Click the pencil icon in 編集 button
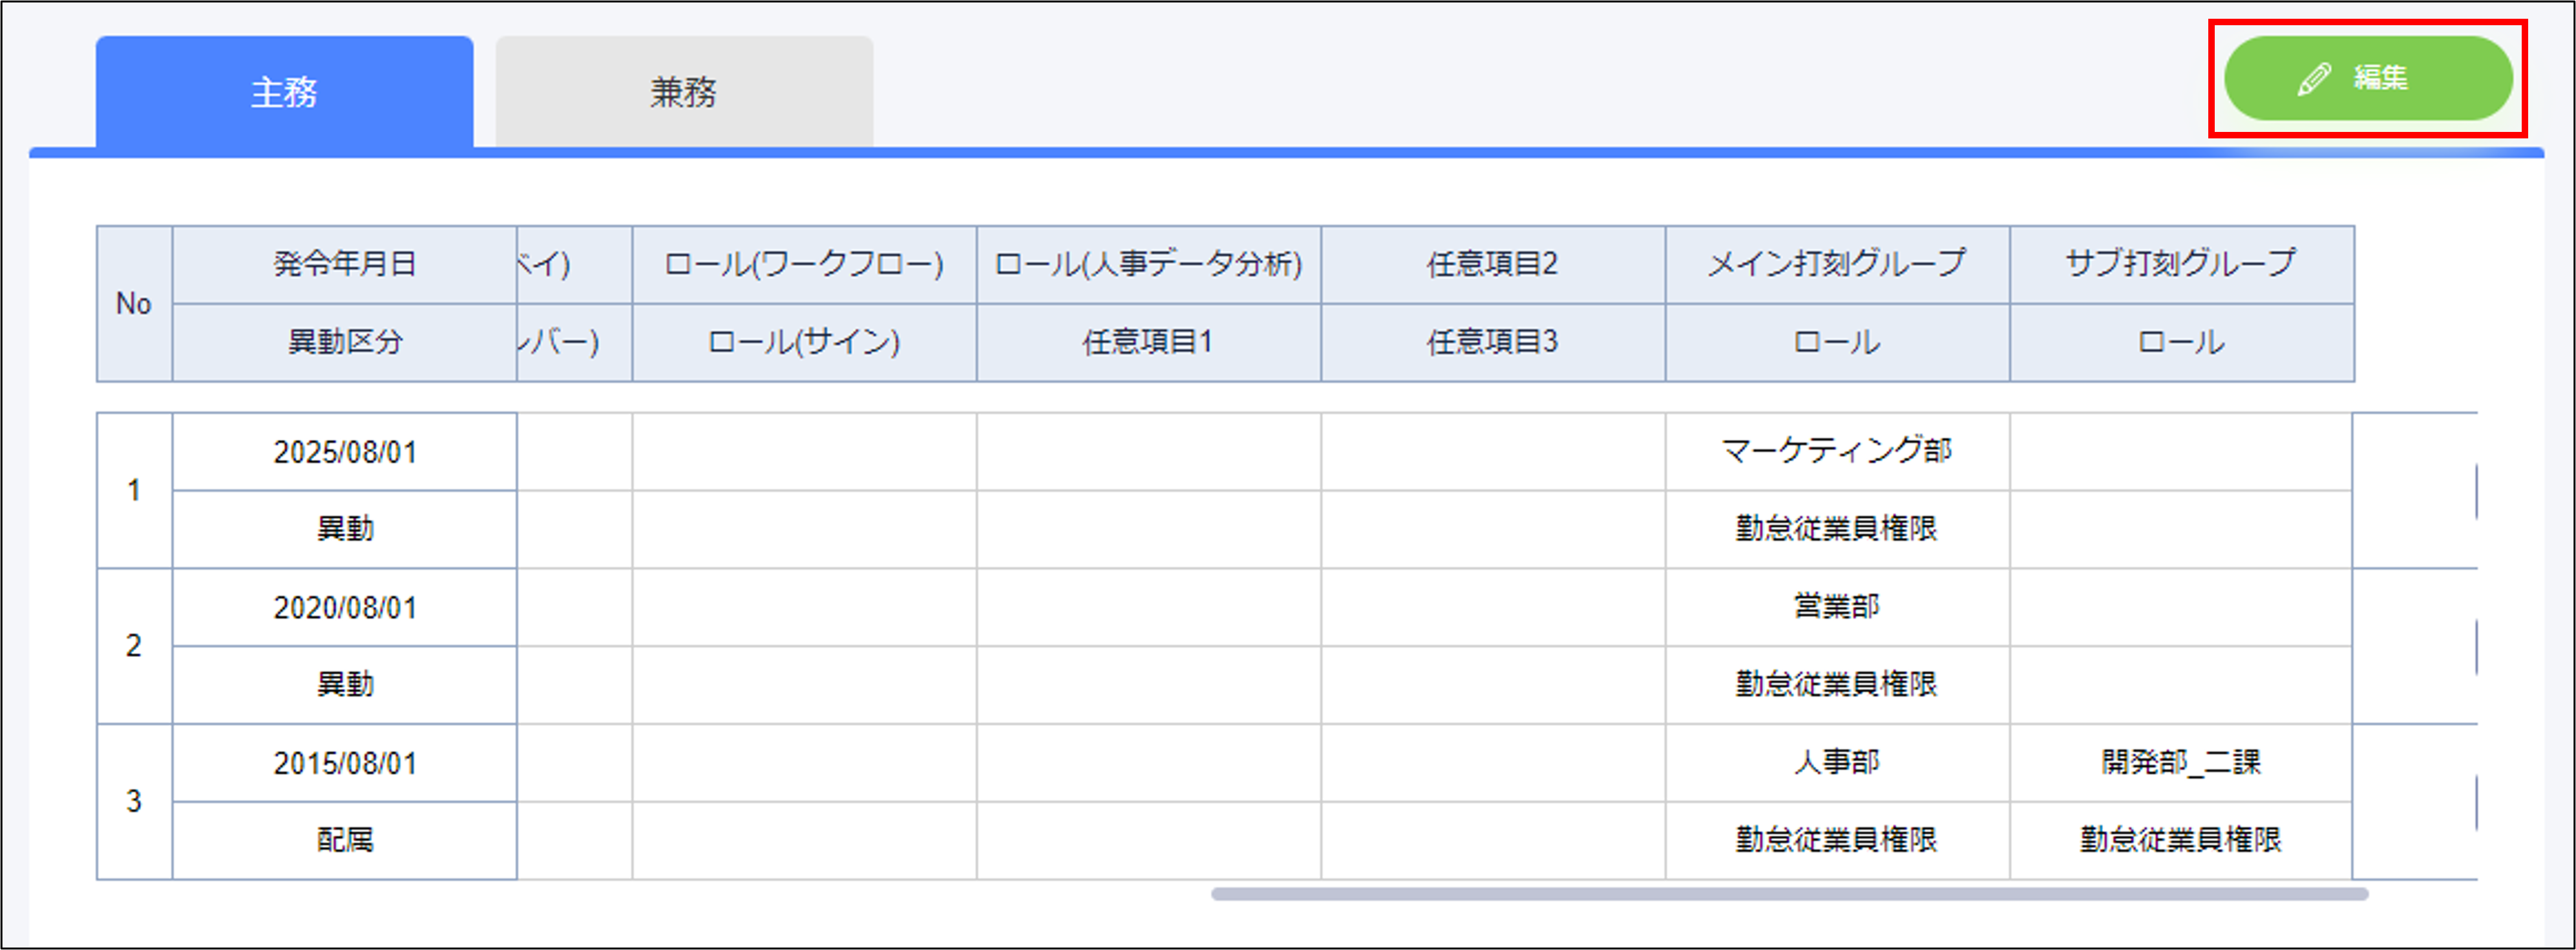2576x950 pixels. (2314, 79)
